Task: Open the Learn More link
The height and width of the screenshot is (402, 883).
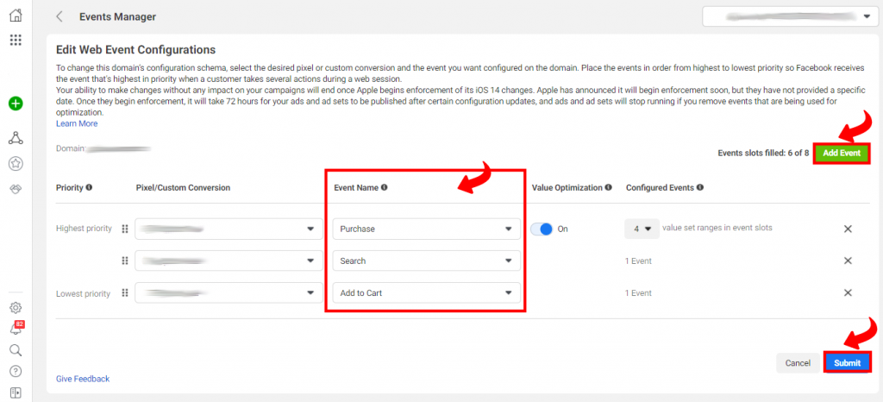Action: pyautogui.click(x=77, y=123)
